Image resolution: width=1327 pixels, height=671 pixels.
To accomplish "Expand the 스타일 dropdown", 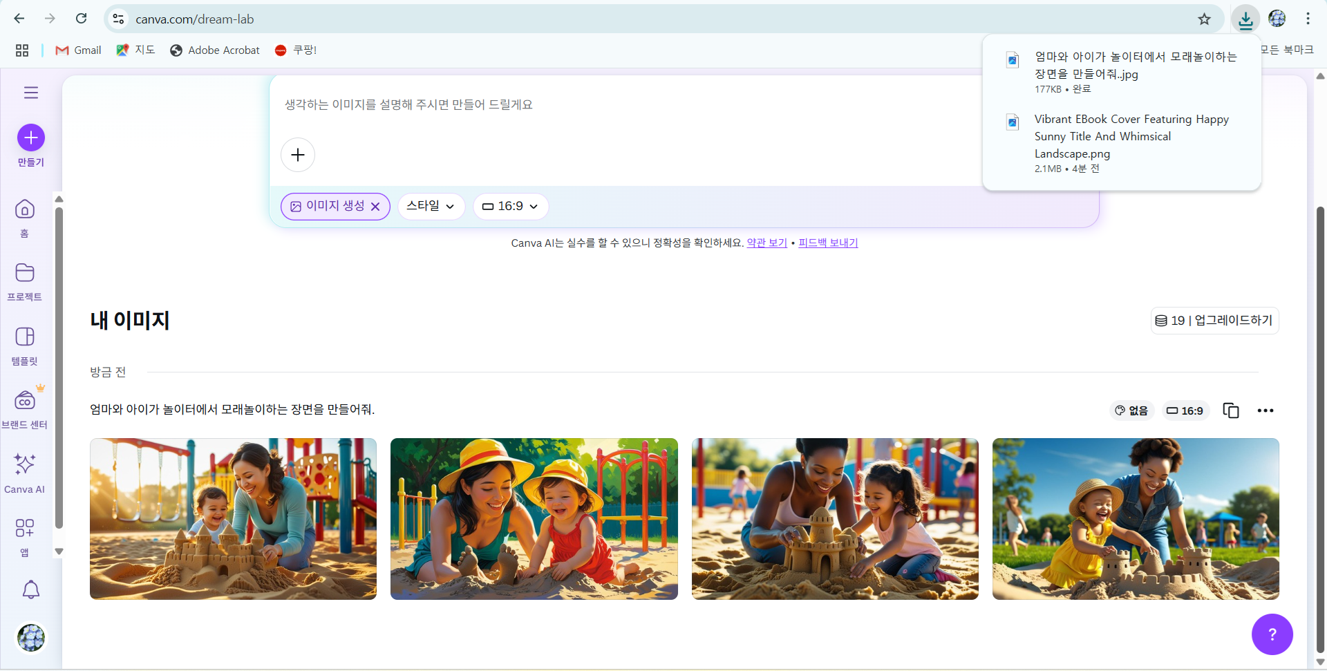I will coord(431,206).
